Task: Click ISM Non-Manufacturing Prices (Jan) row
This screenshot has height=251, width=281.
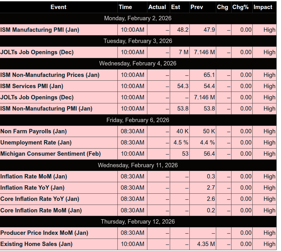Action: pos(50,75)
